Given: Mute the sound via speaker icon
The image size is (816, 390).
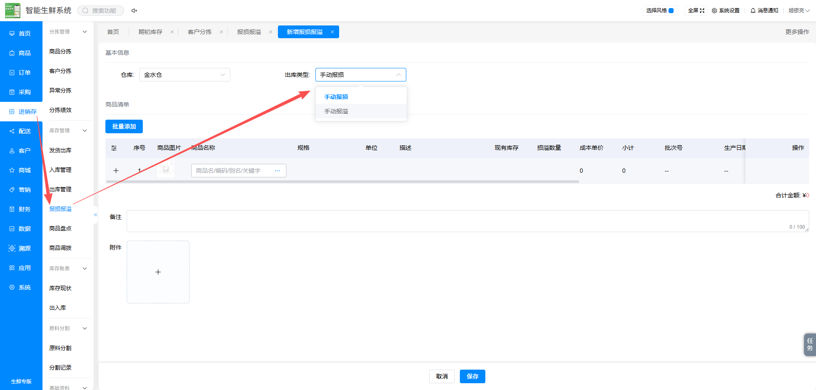Looking at the screenshot, I should [134, 11].
